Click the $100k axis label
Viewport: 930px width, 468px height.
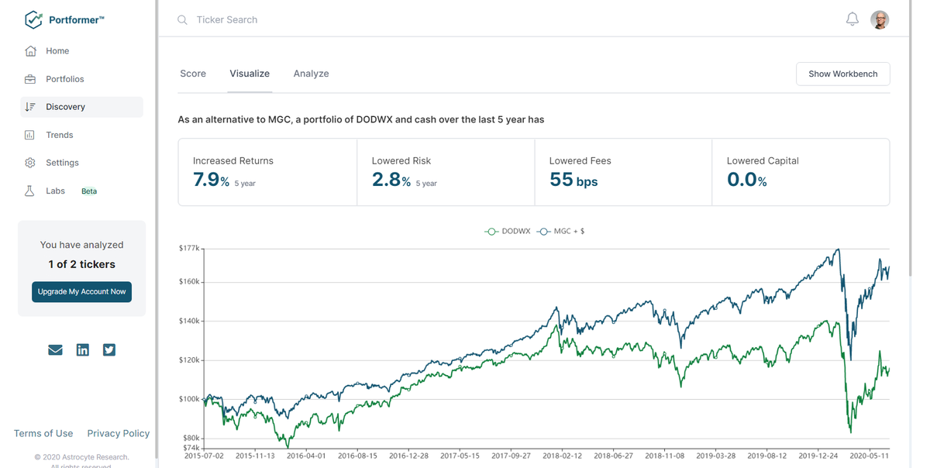[189, 399]
